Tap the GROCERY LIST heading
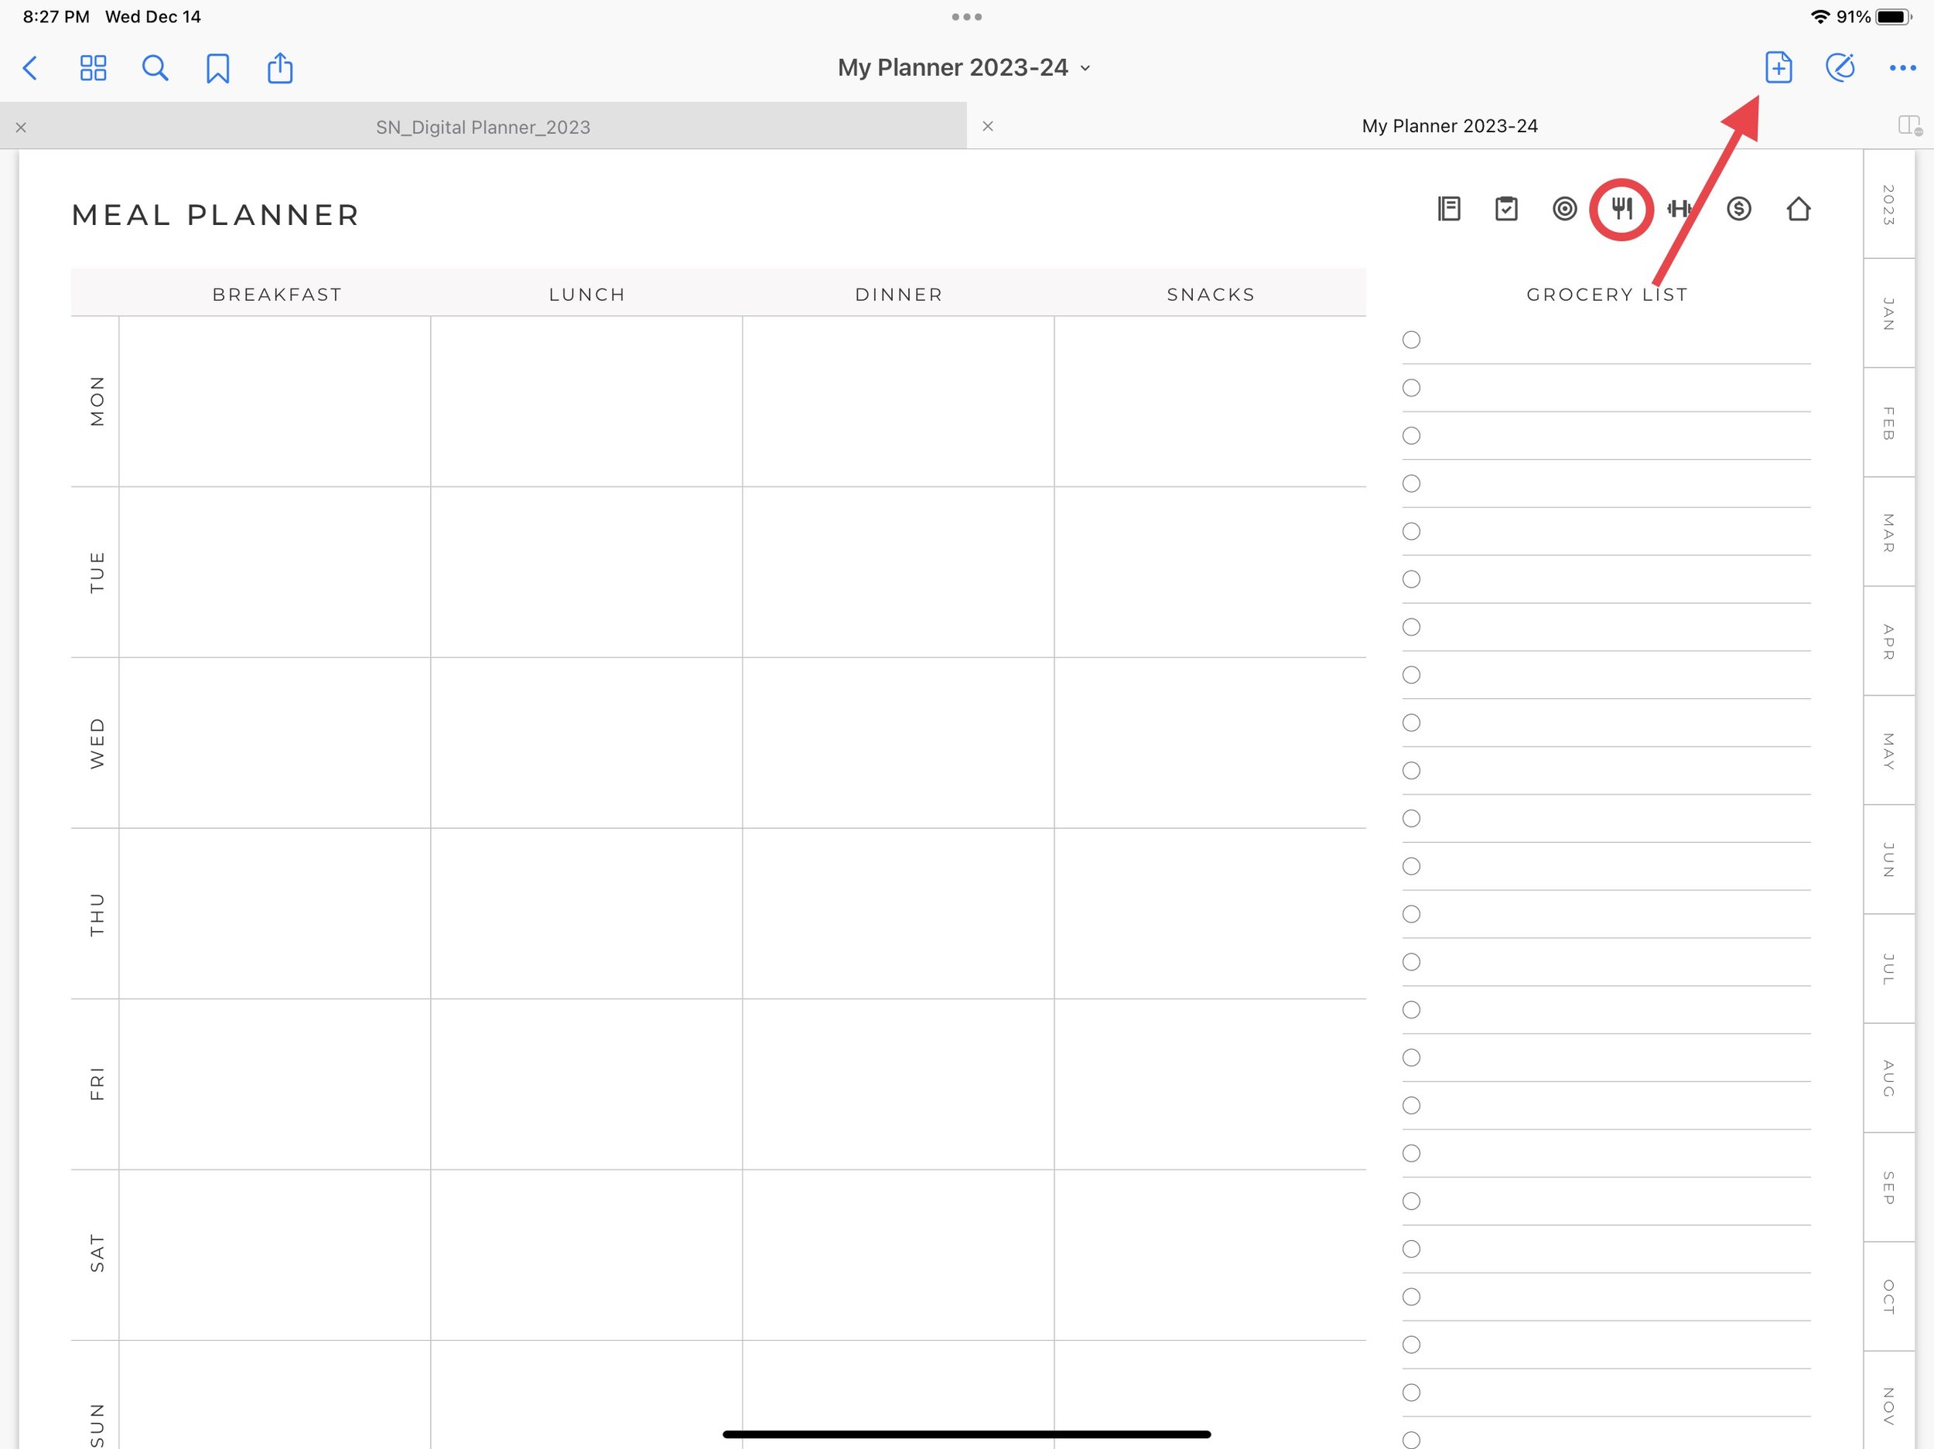The height and width of the screenshot is (1449, 1934). coord(1607,295)
